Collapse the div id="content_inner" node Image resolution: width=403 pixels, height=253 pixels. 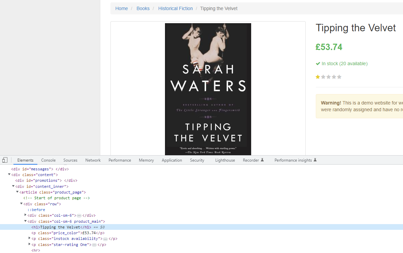pos(13,186)
